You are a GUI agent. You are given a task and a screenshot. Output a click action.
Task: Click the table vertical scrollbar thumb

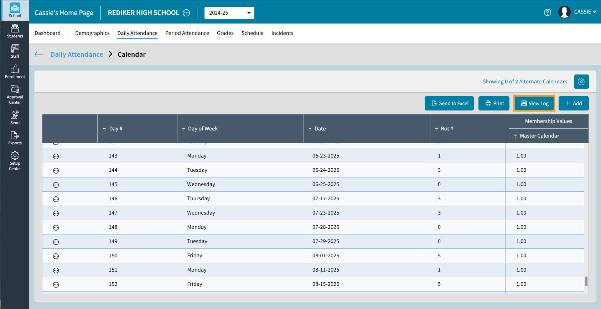pyautogui.click(x=586, y=281)
